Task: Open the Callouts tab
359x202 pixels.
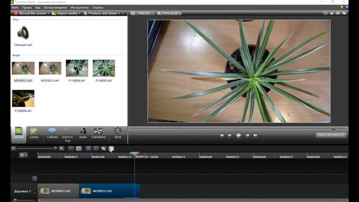Action: point(52,133)
